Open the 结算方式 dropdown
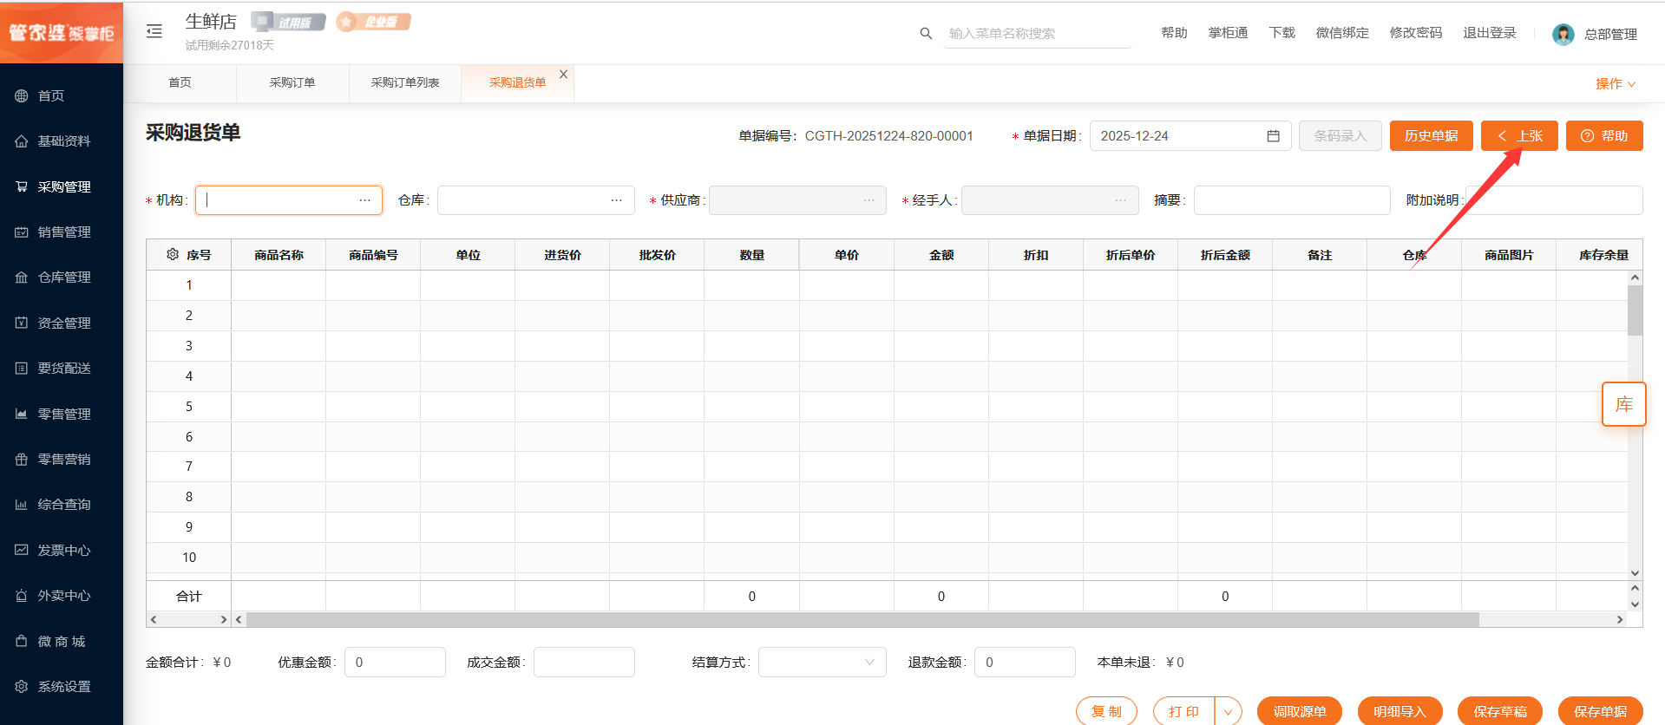Viewport: 1665px width, 725px height. pos(822,662)
